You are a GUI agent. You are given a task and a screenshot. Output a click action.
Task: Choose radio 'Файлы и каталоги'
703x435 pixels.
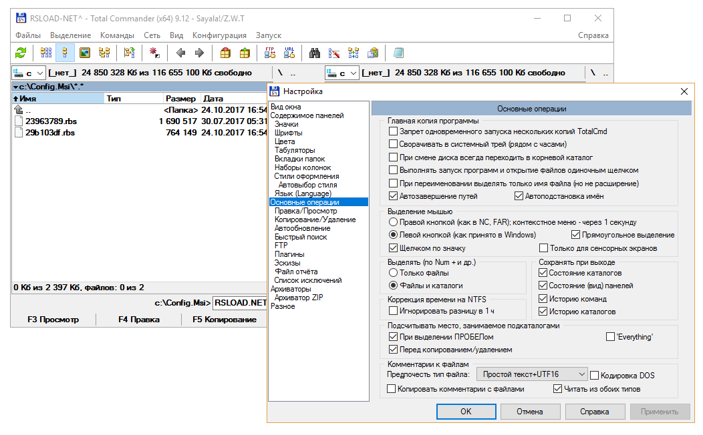(x=393, y=285)
